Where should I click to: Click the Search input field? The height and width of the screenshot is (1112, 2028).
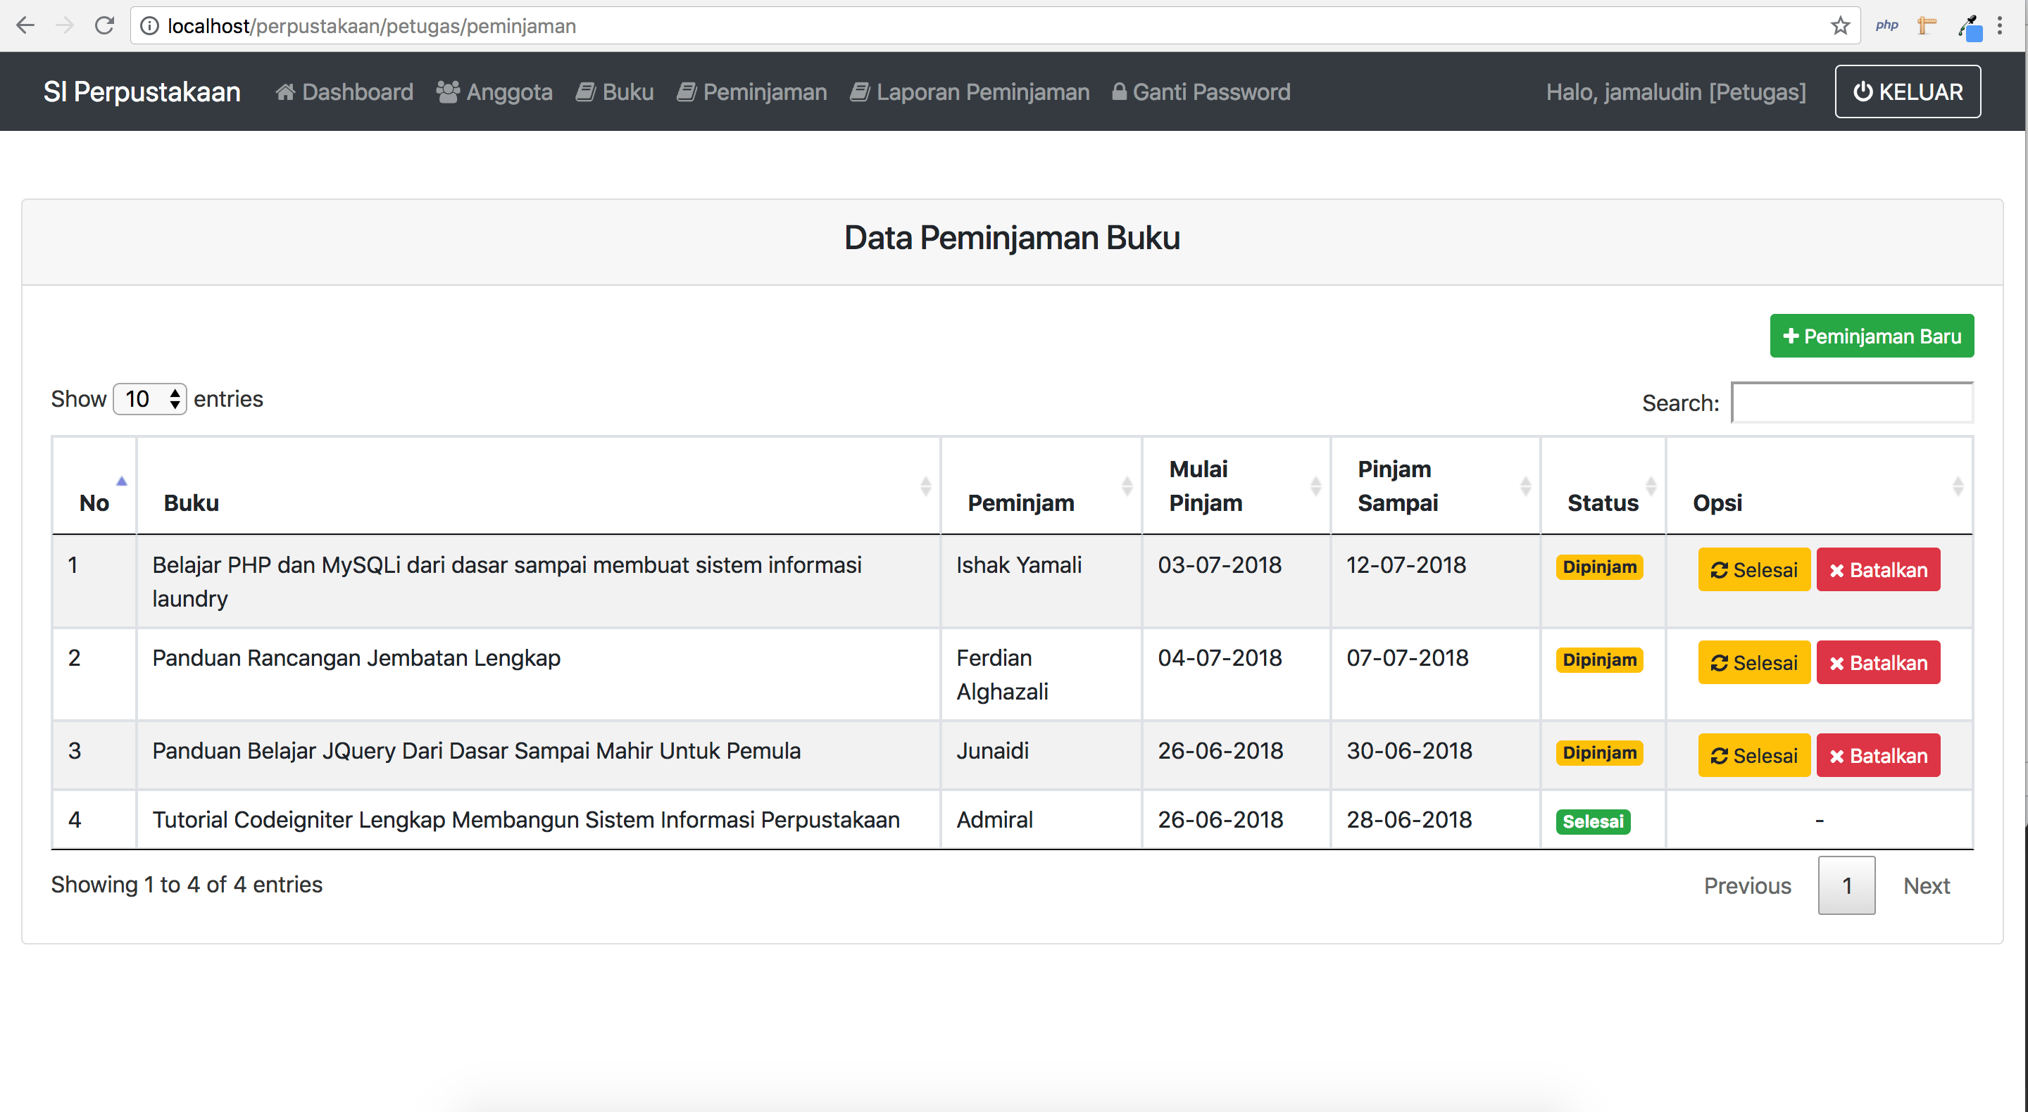[x=1852, y=403]
